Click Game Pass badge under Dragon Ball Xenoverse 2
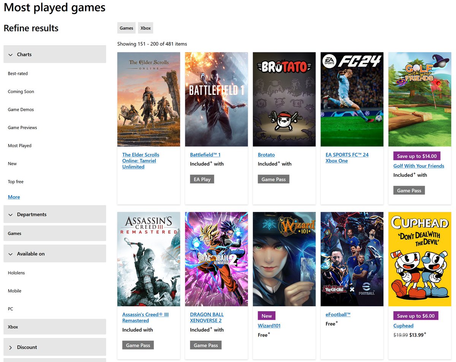Screen dimensions: 456x362 (206, 345)
